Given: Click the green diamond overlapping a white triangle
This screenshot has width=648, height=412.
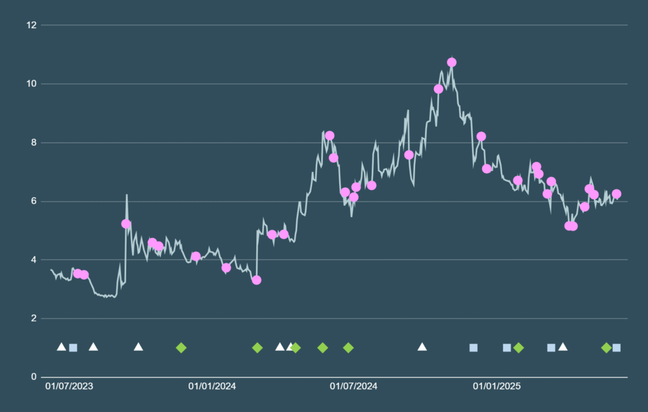Looking at the screenshot, I should (x=295, y=348).
